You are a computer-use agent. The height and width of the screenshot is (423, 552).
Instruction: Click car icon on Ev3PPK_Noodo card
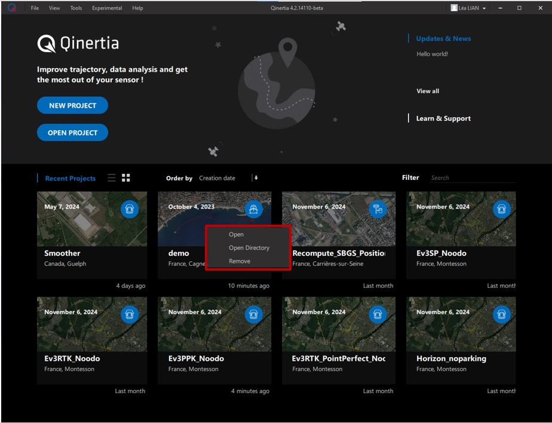253,314
